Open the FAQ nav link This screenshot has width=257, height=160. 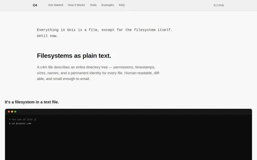[122, 5]
